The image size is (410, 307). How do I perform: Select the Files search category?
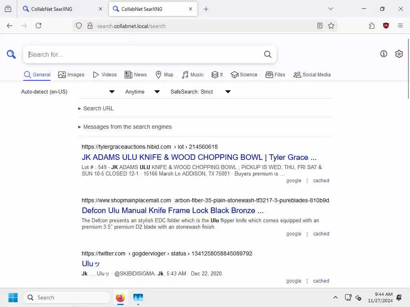pos(275,75)
